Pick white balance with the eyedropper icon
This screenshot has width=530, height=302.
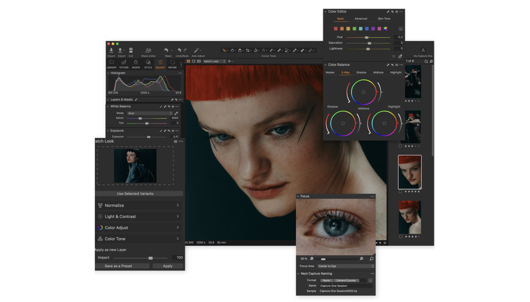(176, 113)
